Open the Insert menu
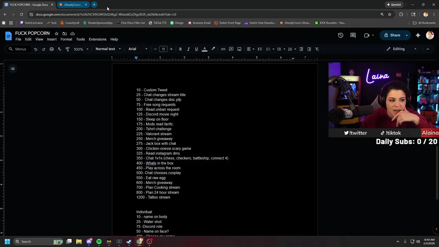The image size is (439, 247). [52, 39]
